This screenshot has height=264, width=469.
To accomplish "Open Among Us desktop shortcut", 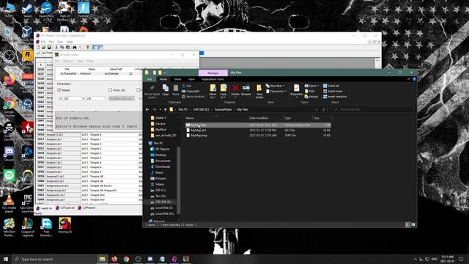I will point(65,225).
